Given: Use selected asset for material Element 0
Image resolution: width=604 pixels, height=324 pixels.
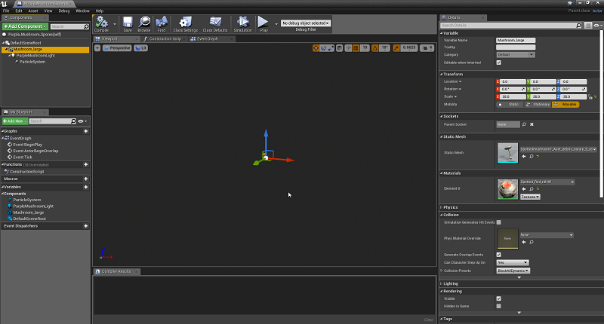Looking at the screenshot, I should [524, 188].
